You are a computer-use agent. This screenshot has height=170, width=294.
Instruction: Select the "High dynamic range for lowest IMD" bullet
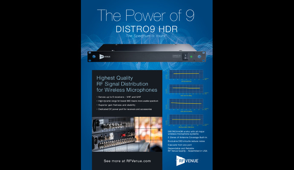click(x=128, y=101)
